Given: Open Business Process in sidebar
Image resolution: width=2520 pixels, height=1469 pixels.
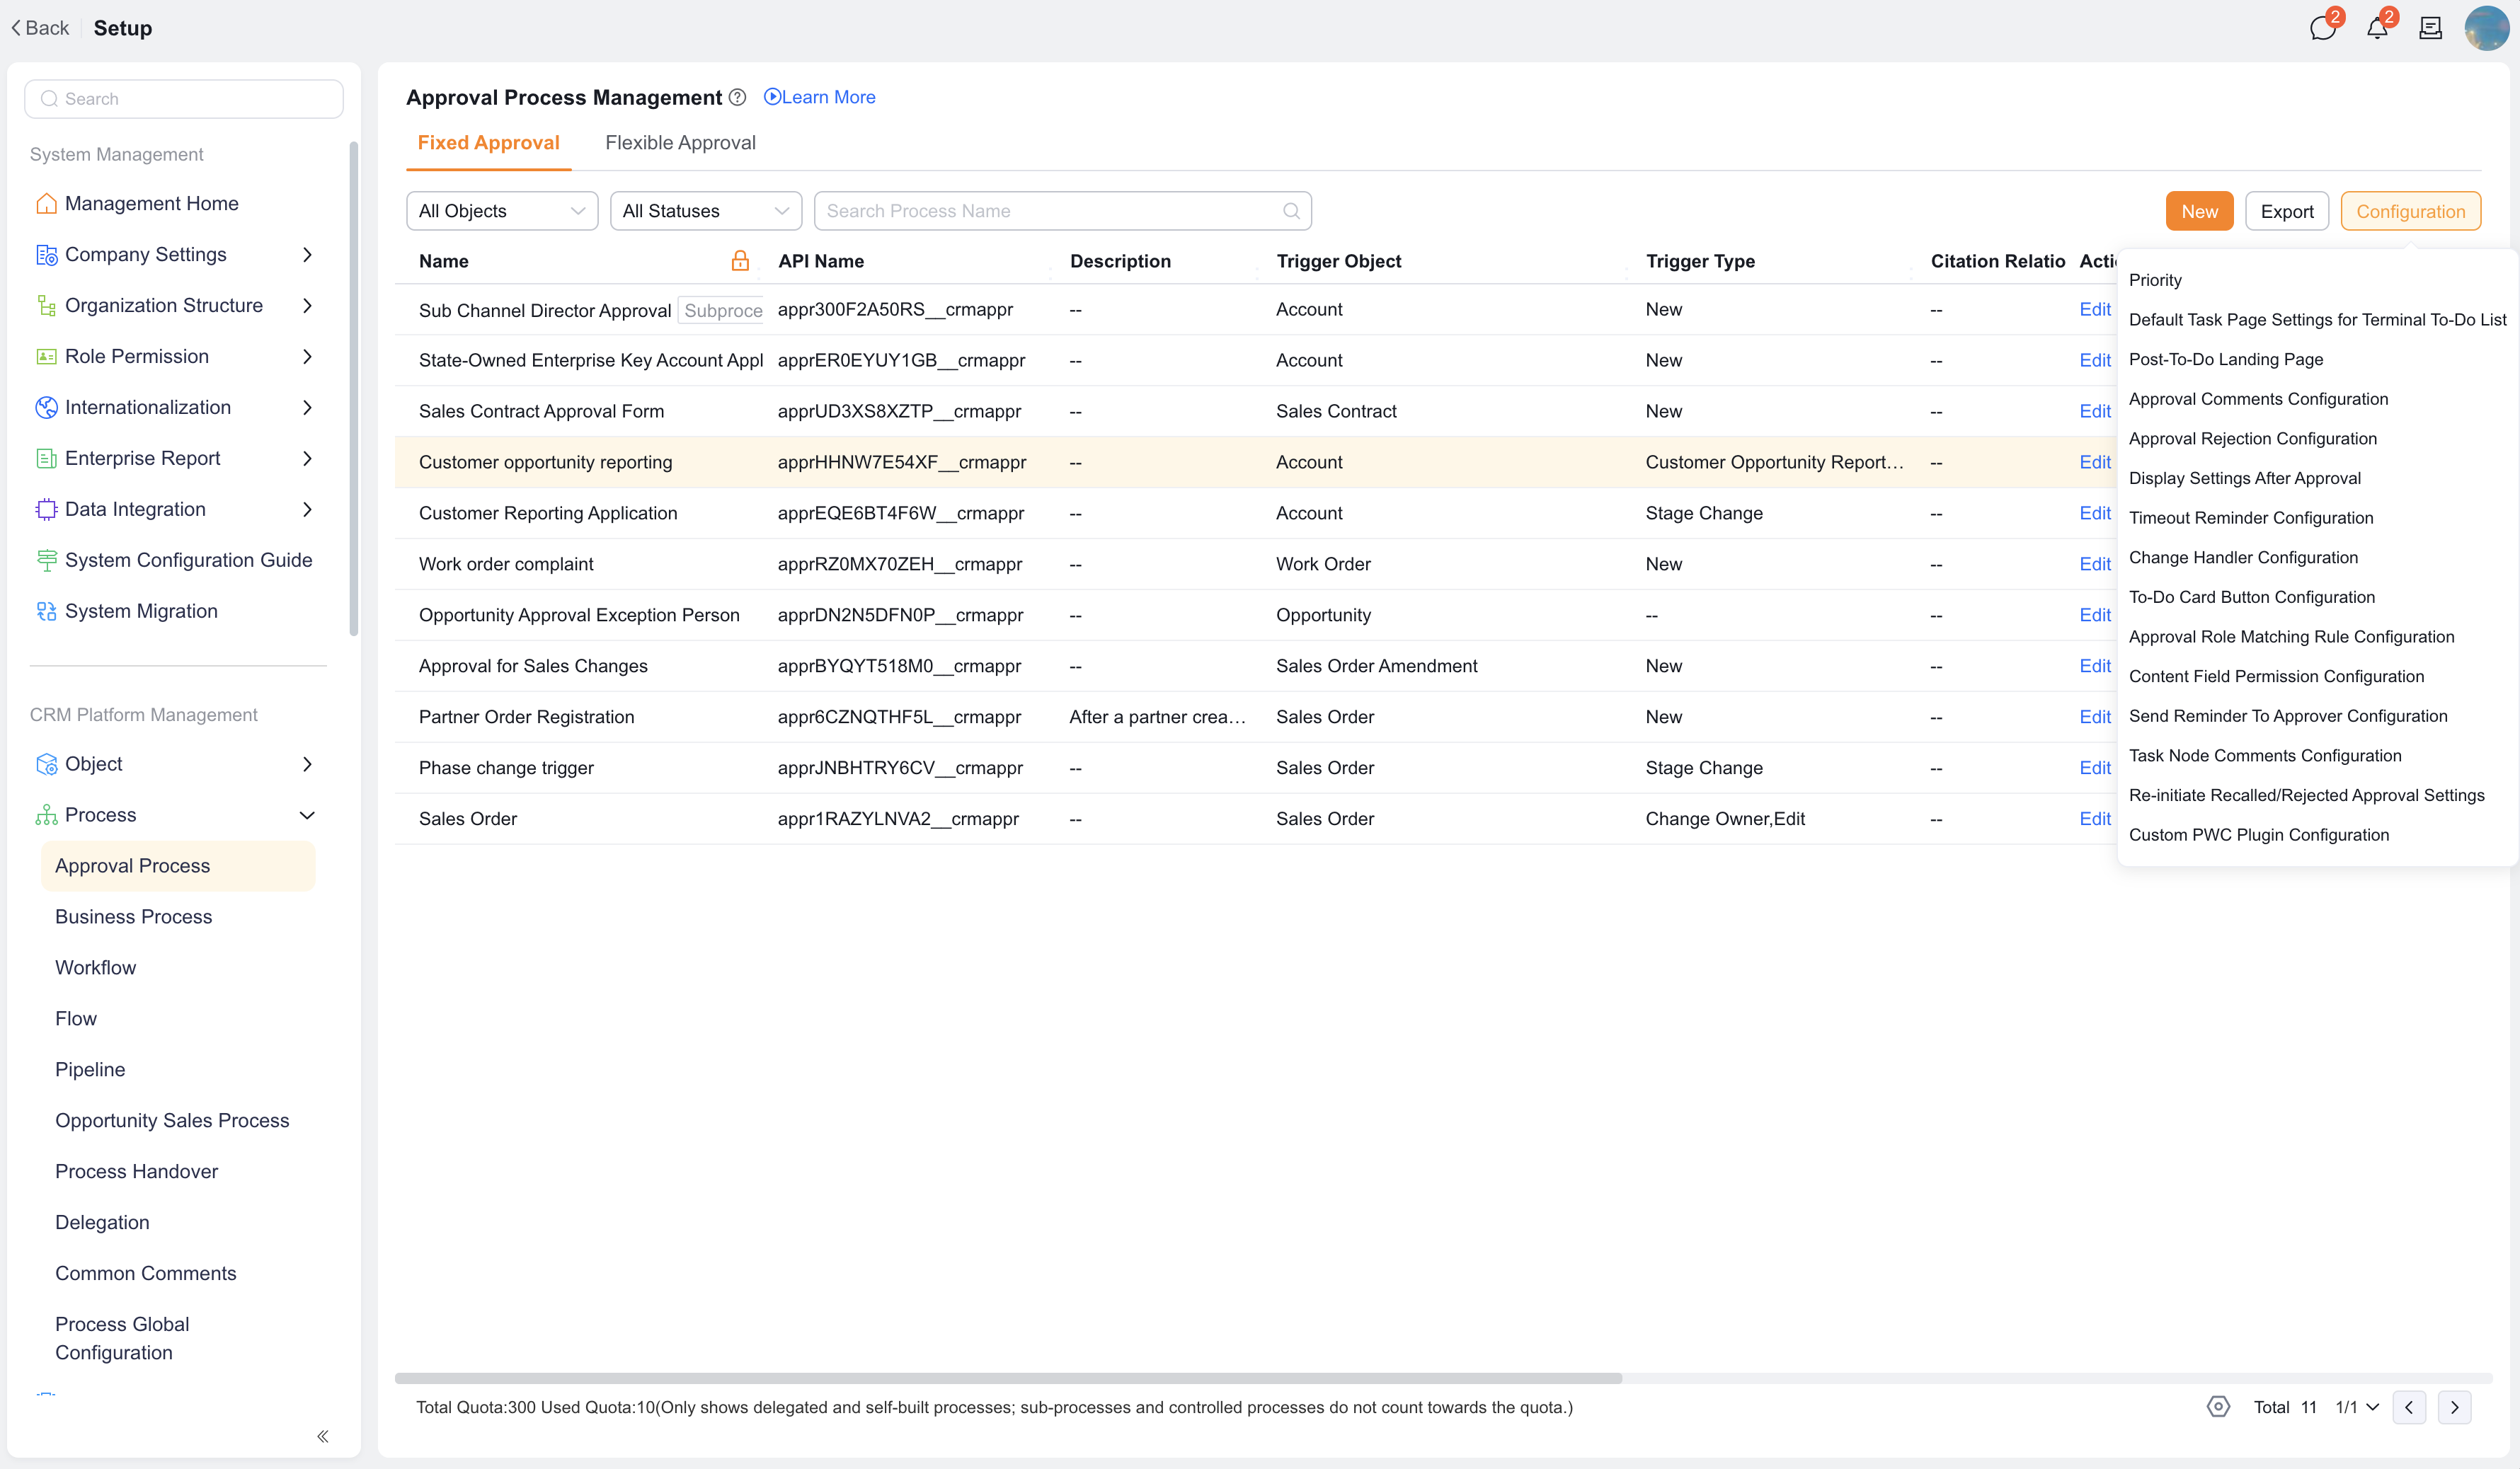Looking at the screenshot, I should 133,917.
